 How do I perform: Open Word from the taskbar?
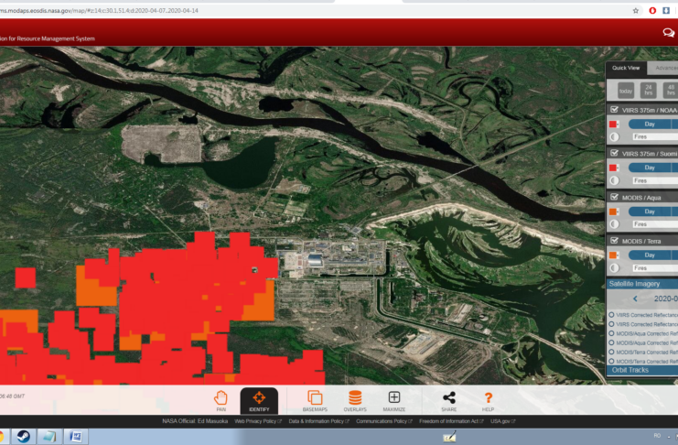coord(76,436)
